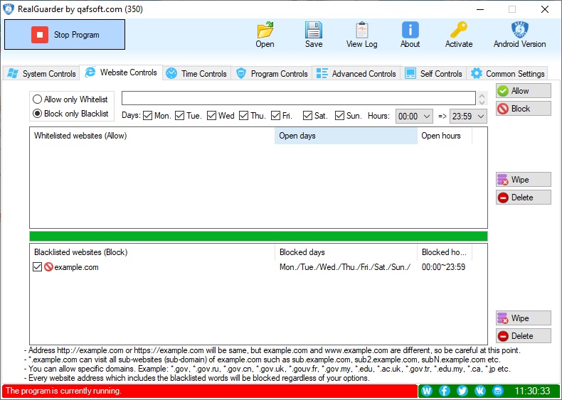The width and height of the screenshot is (562, 400).
Task: Switch to the Time Controls tab
Action: pos(196,73)
